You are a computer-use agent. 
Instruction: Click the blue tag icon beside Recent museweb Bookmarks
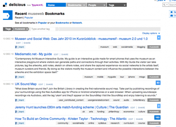(8, 15)
